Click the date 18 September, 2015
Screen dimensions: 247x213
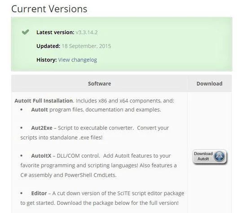pyautogui.click(x=86, y=46)
